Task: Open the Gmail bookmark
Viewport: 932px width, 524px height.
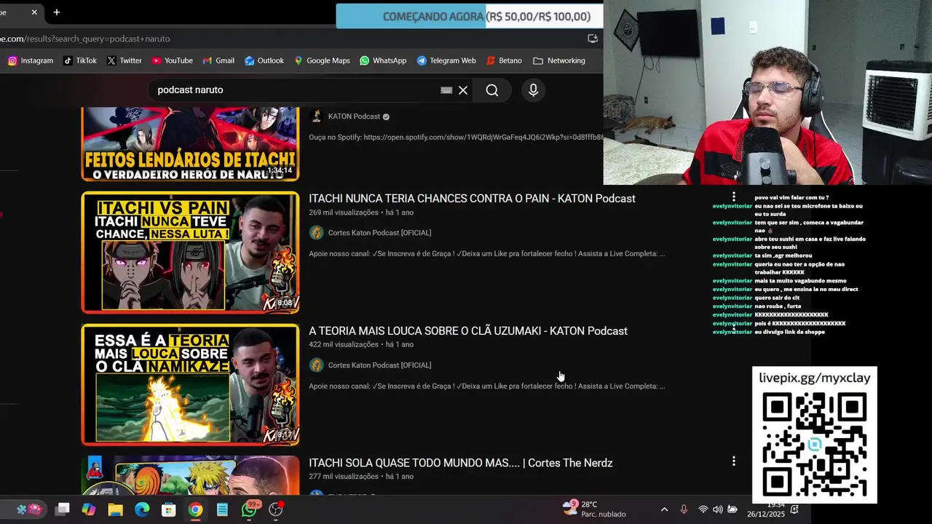Action: pos(218,60)
